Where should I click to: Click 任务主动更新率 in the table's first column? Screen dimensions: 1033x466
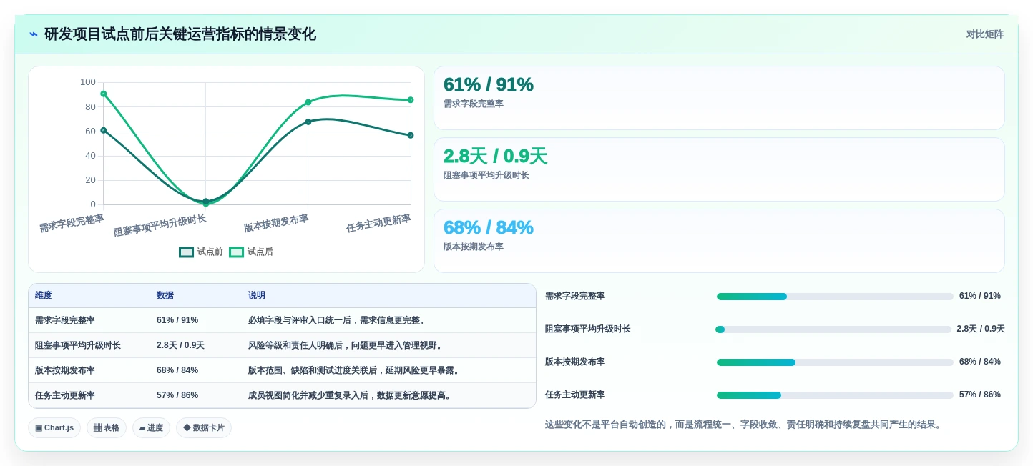[65, 396]
